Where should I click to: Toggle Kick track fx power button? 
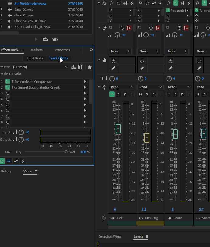pos(119,3)
